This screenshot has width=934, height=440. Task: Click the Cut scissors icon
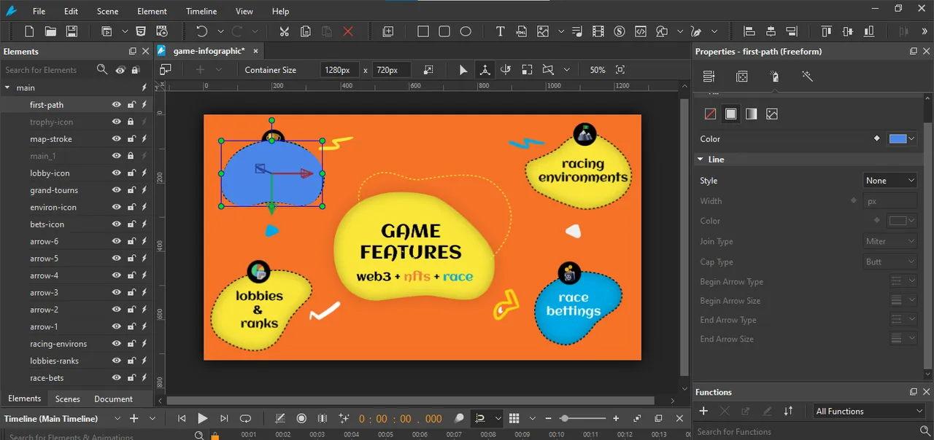[x=285, y=31]
